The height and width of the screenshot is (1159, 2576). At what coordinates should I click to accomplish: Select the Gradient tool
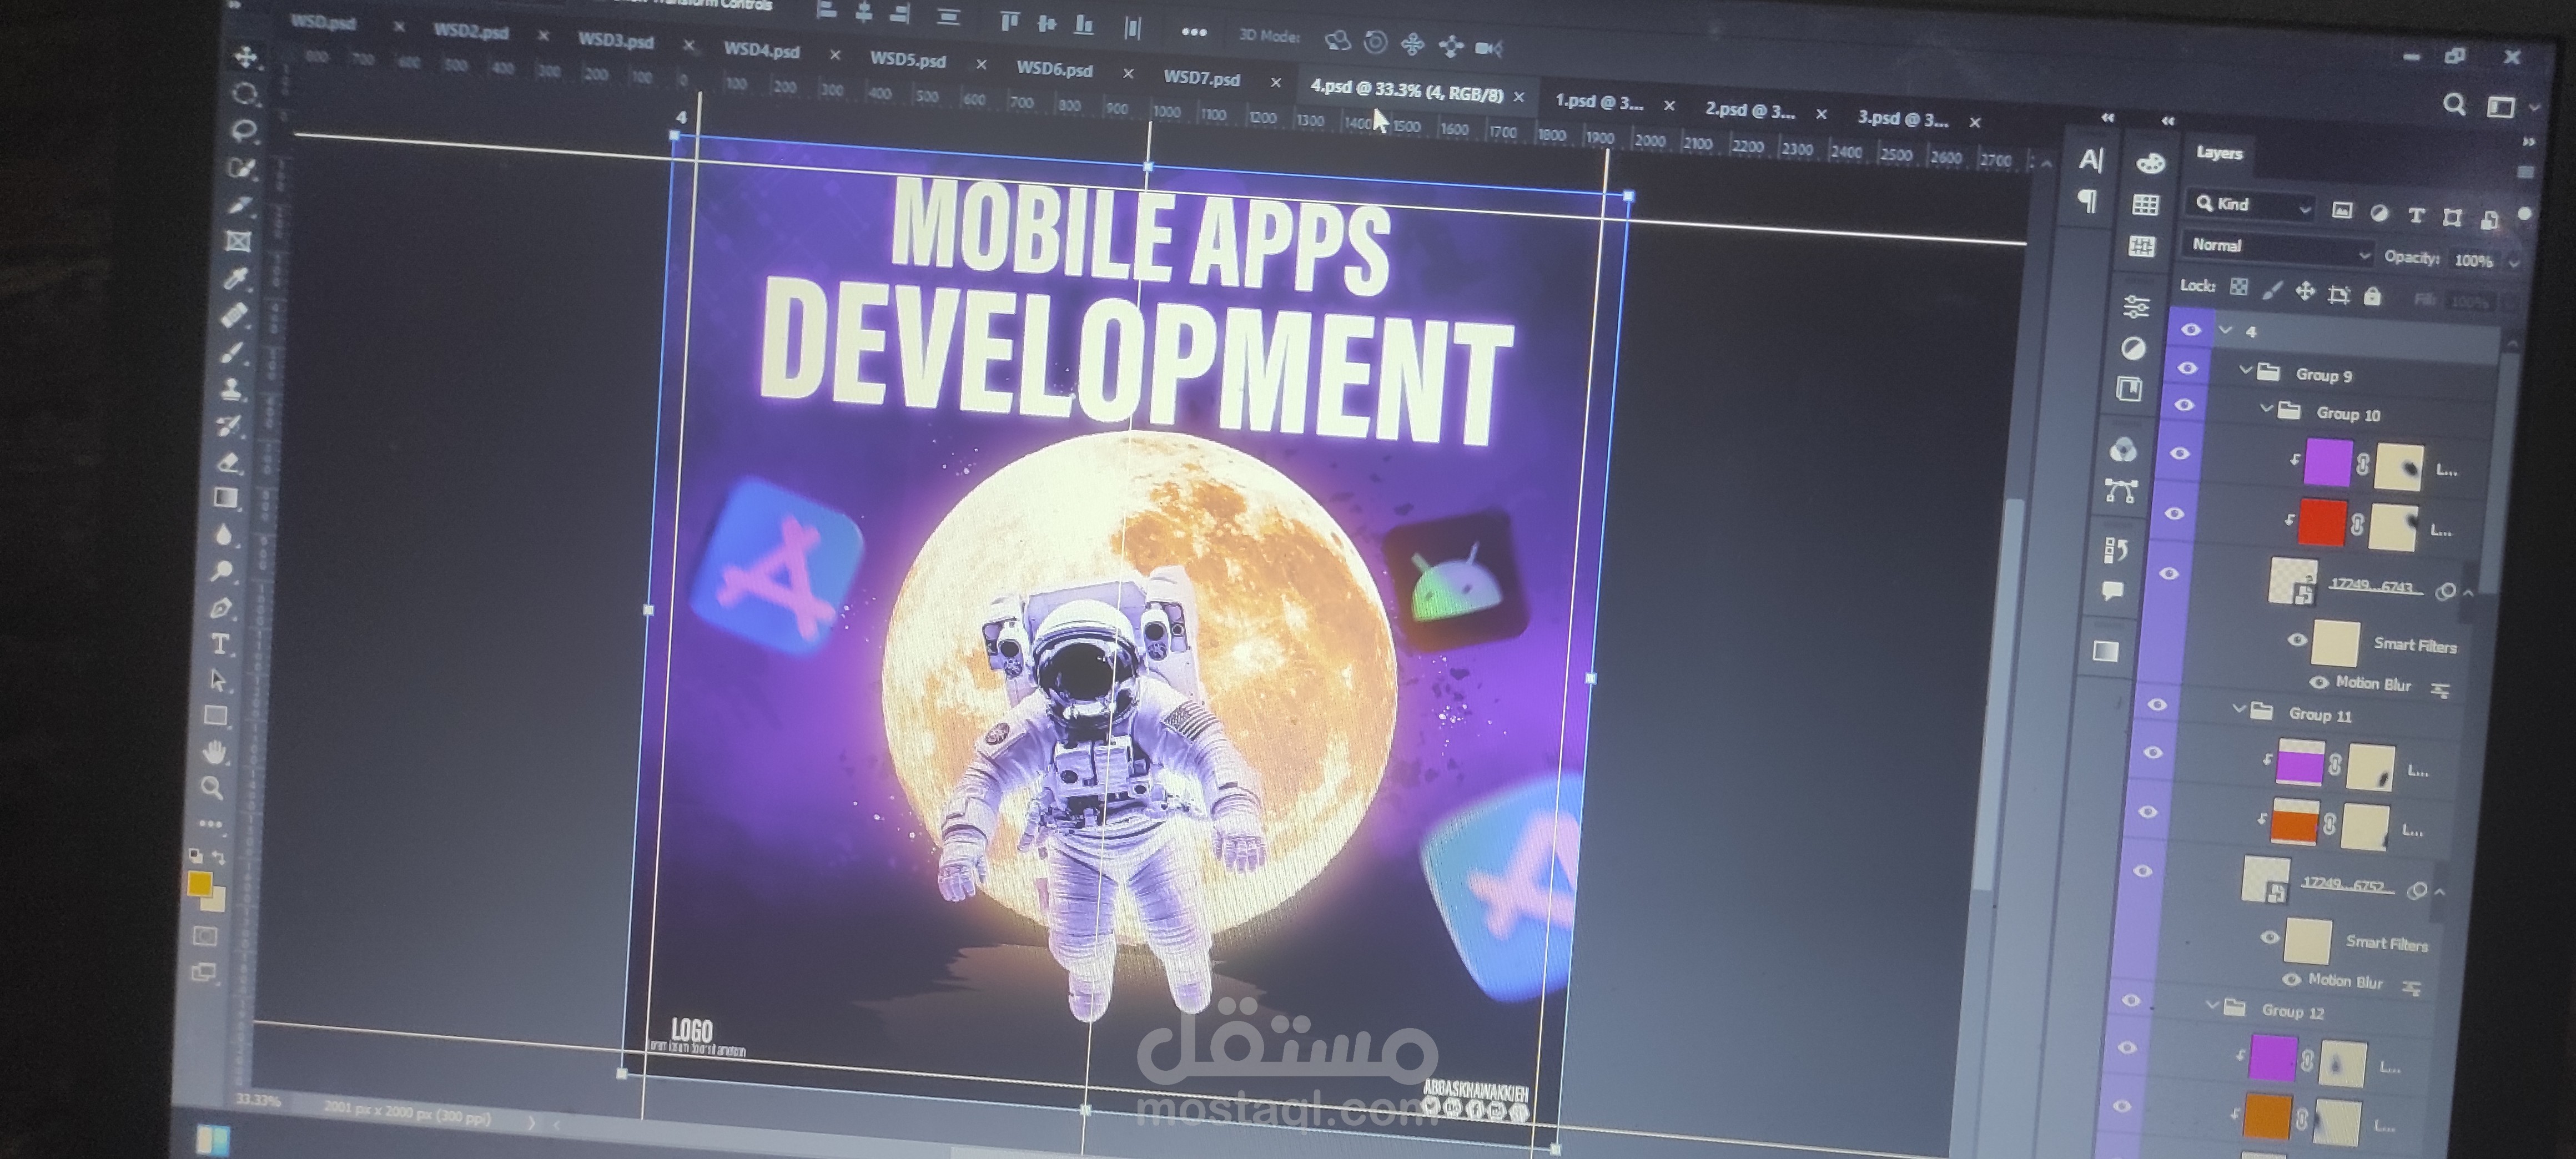pyautogui.click(x=226, y=498)
